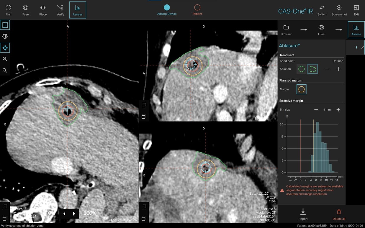Click the 'Treatment' section heading

pos(287,55)
